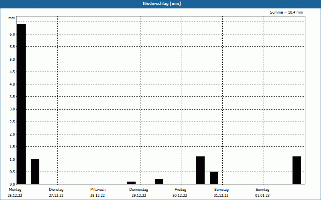Screen dimensions: 321x200
Task: Click the date '31.12.22'
Action: coord(221,196)
